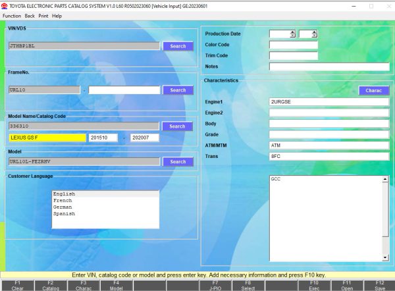Click Search button in FrameNo section
Viewport: 395px width, 291px height.
(x=178, y=90)
